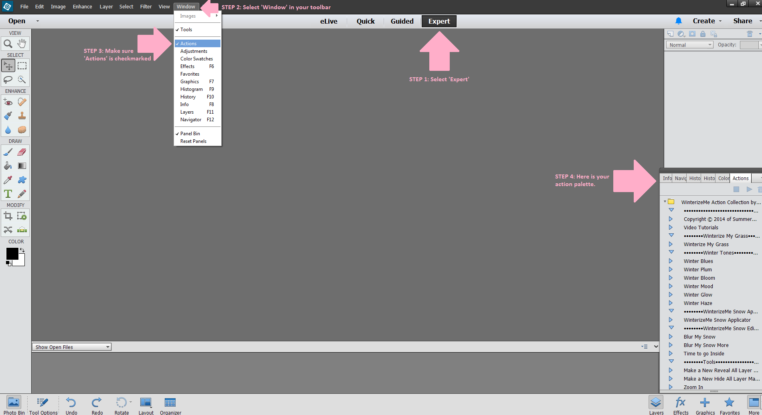762x415 pixels.
Task: Select the Sponge tool
Action: pyautogui.click(x=22, y=130)
